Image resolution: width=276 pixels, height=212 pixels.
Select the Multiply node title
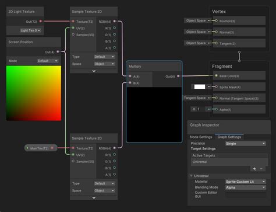pyautogui.click(x=135, y=67)
